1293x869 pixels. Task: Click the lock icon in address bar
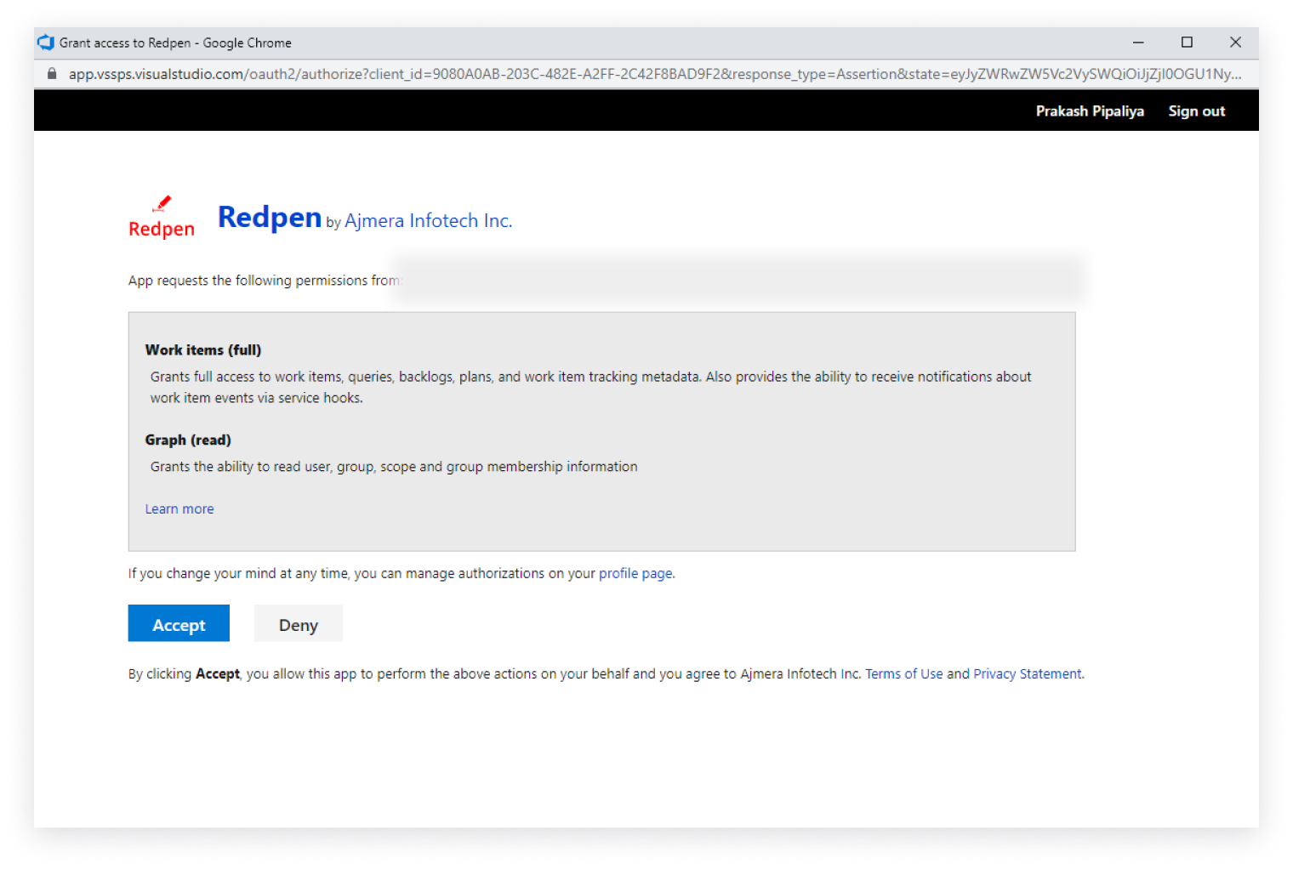(x=52, y=74)
